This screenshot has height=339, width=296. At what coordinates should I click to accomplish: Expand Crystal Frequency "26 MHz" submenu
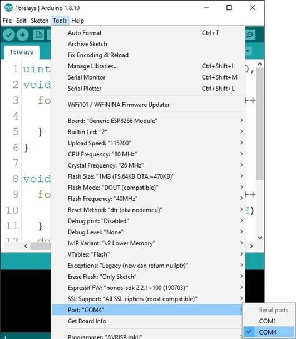148,165
